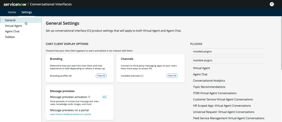Open the Message previews activation info icon
The width and height of the screenshot is (282, 122).
click(x=89, y=97)
